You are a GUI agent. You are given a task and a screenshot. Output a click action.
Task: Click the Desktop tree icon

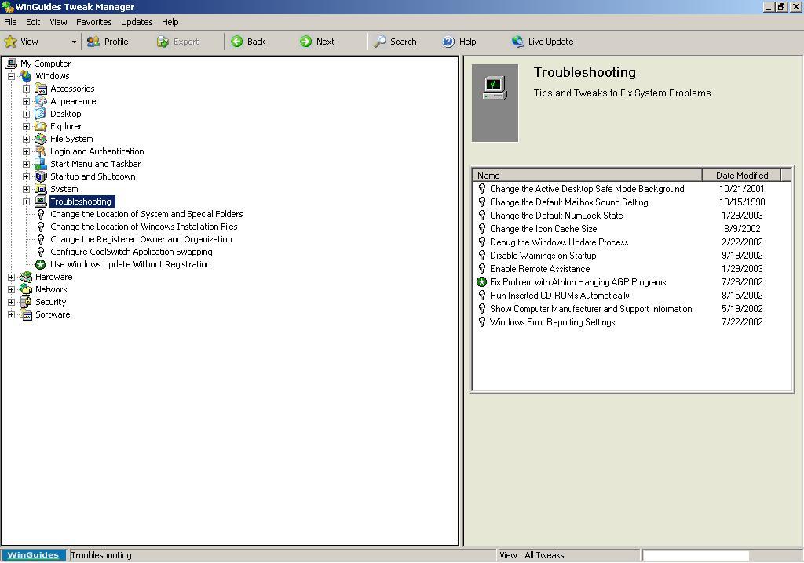click(41, 114)
